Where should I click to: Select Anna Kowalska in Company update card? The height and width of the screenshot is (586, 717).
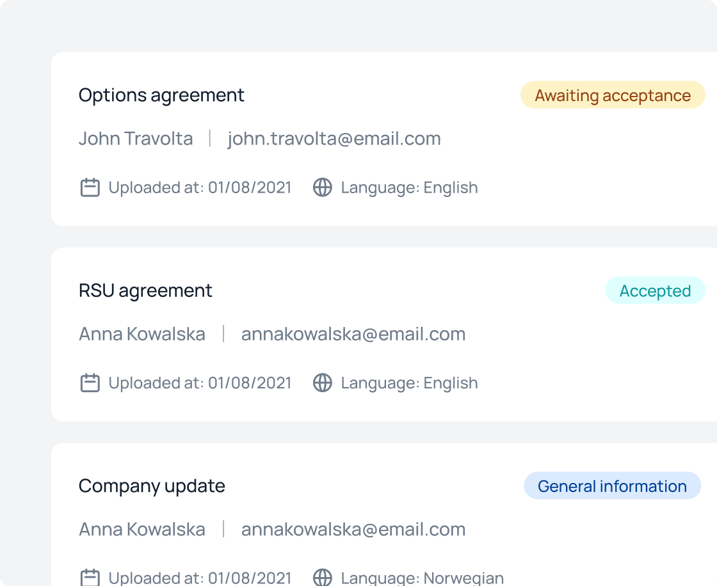[x=141, y=529]
